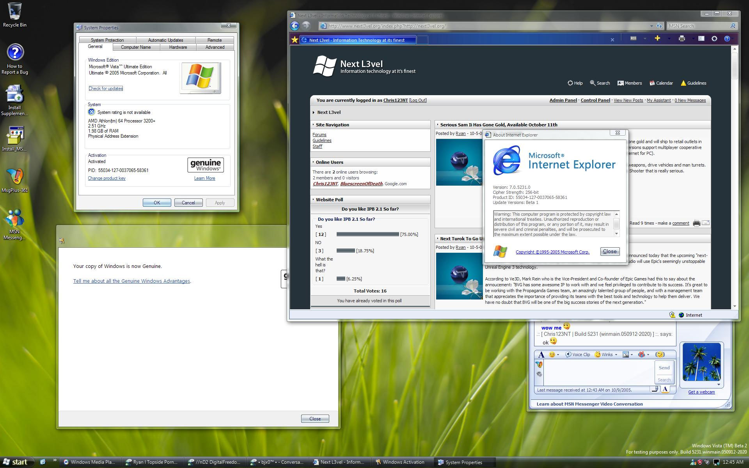Open the Hardware tab in System Properties
Screen dimensions: 749x468
pyautogui.click(x=178, y=47)
